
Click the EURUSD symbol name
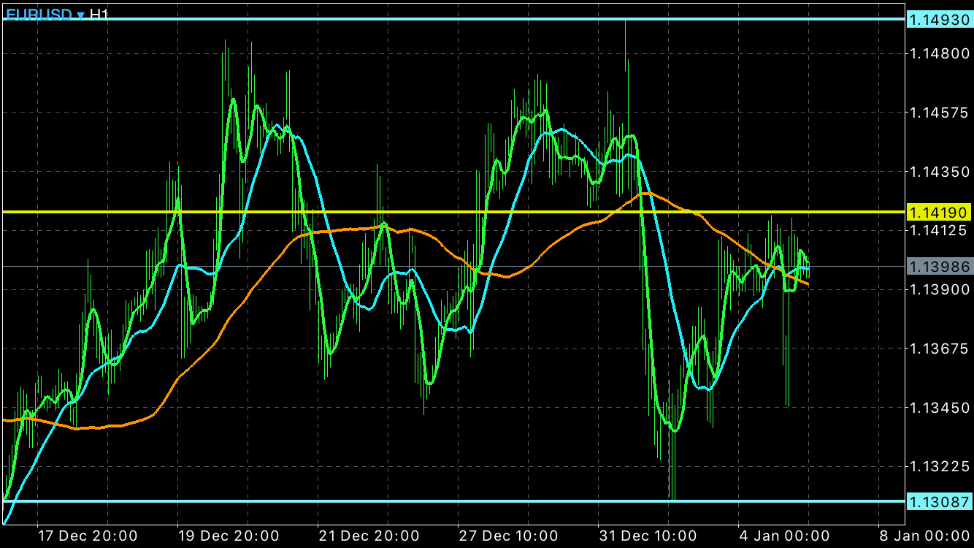pyautogui.click(x=39, y=15)
